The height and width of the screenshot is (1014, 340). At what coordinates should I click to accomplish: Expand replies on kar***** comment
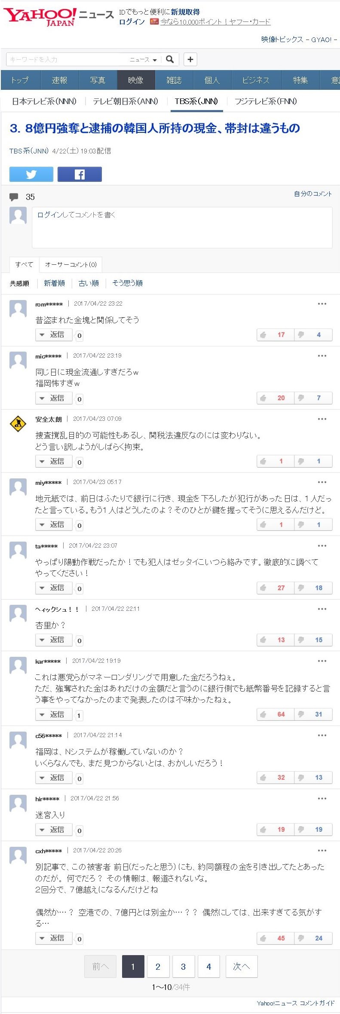pyautogui.click(x=54, y=714)
